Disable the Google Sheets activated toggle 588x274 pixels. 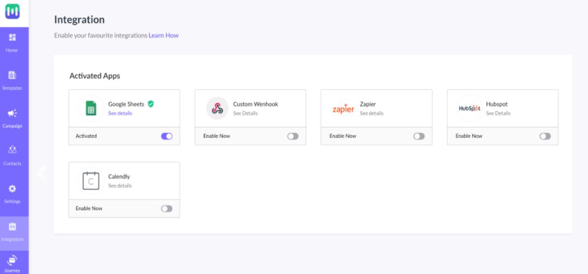166,136
